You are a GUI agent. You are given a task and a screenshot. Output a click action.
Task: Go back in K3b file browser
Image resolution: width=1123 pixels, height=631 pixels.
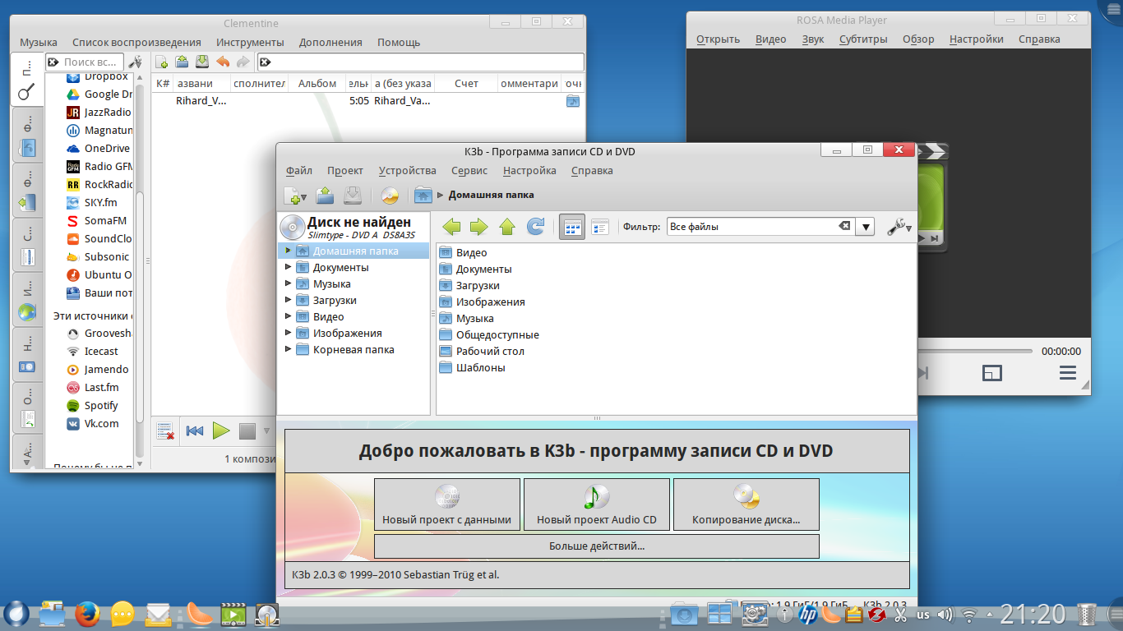(451, 227)
